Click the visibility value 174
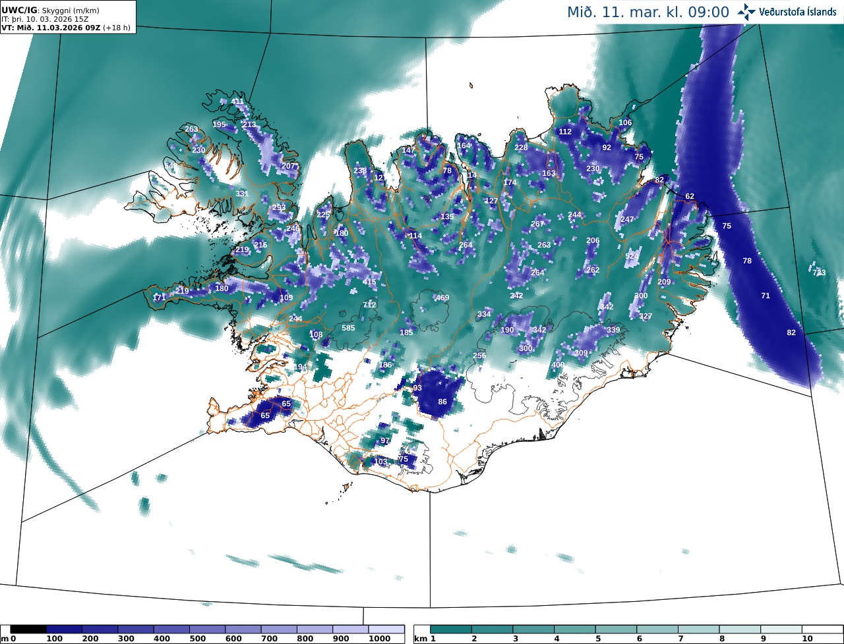 (x=510, y=182)
